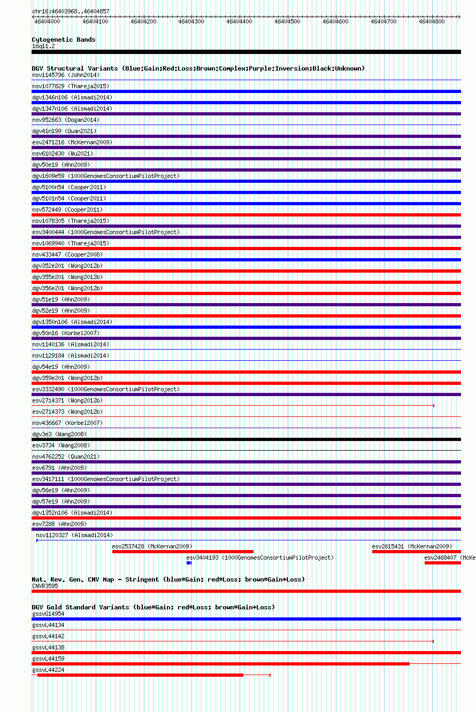Click variant dgv5101n54 (Cooper2011)
The height and width of the screenshot is (712, 476).
(x=69, y=198)
